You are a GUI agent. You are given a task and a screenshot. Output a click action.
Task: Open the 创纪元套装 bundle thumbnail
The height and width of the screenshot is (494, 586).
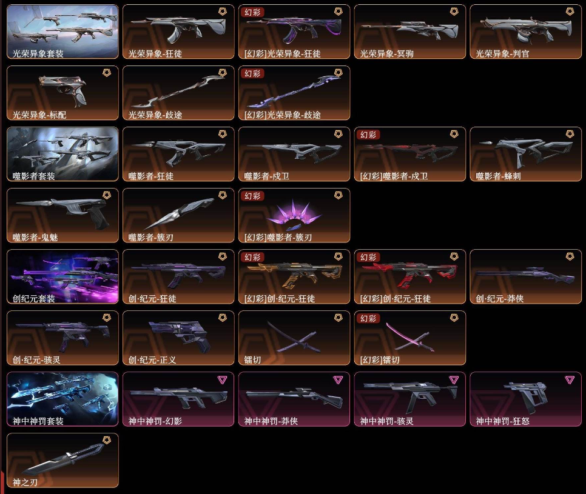coord(62,276)
